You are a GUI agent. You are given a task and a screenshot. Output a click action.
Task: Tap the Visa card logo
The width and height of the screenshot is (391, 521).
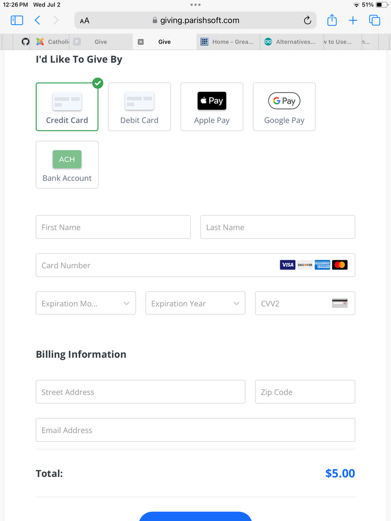click(x=288, y=265)
